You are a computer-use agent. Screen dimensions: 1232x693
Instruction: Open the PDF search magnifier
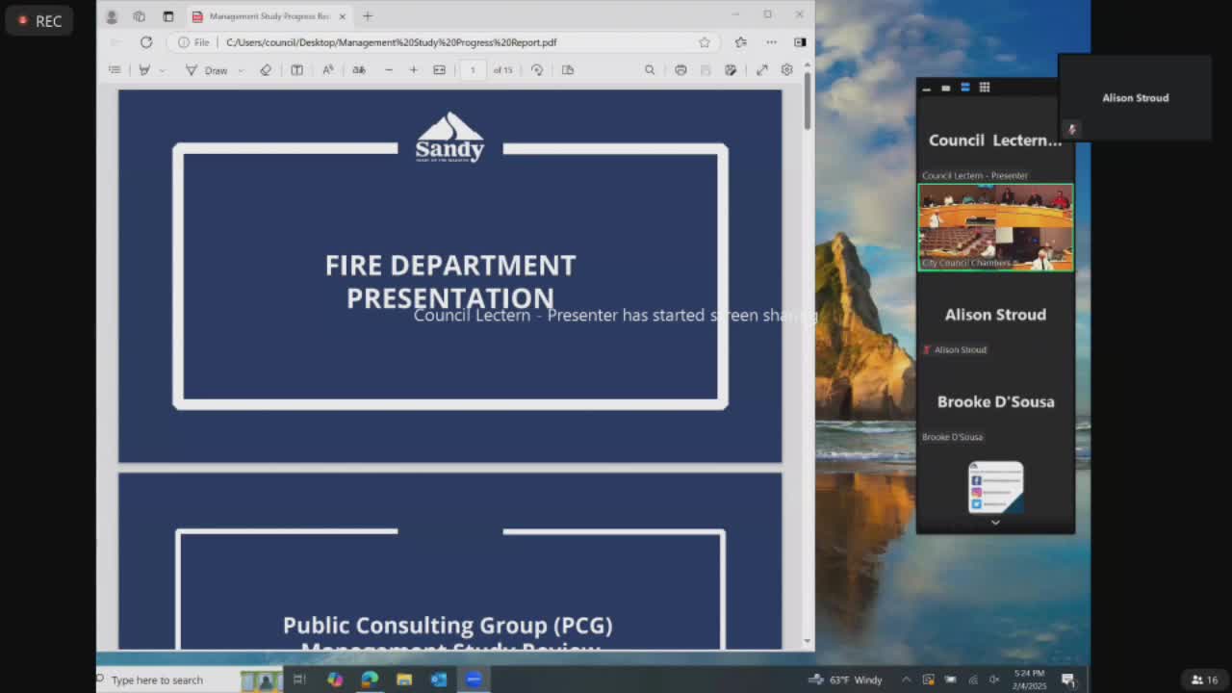tap(650, 69)
